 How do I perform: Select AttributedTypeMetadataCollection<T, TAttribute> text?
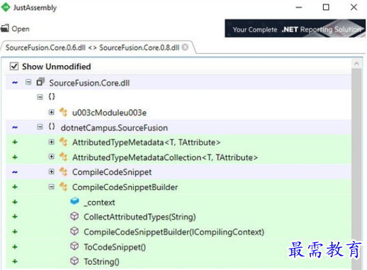coord(165,157)
